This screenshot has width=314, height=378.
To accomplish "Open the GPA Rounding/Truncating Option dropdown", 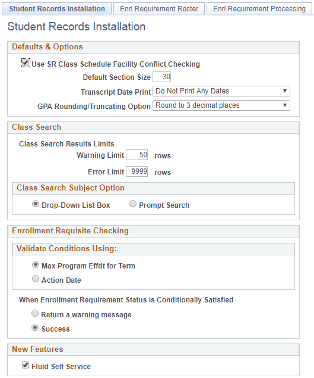I will point(221,105).
